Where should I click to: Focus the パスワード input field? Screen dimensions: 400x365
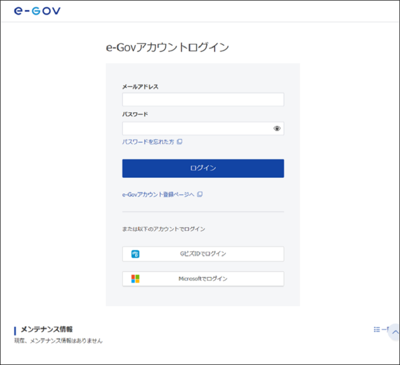point(203,128)
